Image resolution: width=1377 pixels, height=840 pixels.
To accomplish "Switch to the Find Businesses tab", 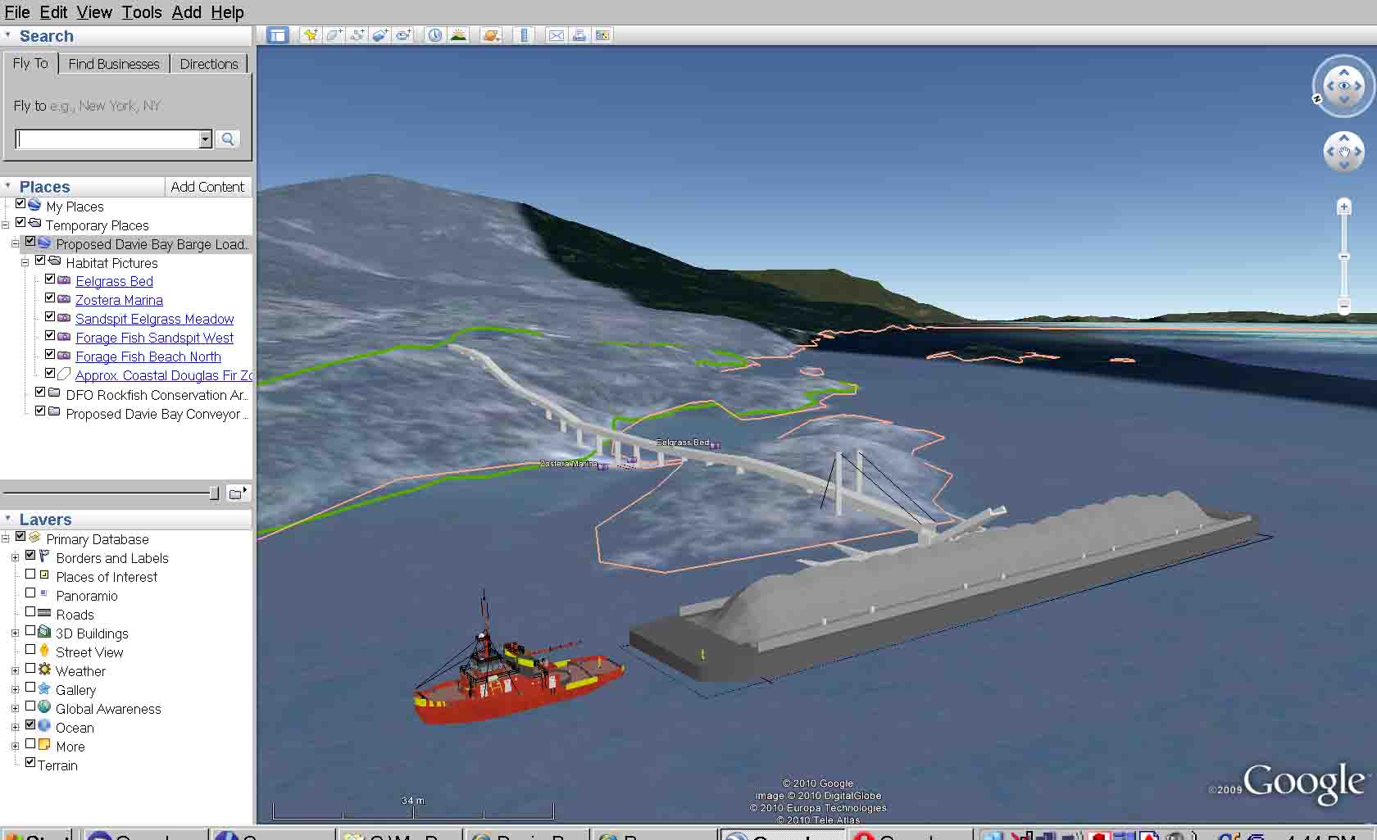I will pos(114,64).
